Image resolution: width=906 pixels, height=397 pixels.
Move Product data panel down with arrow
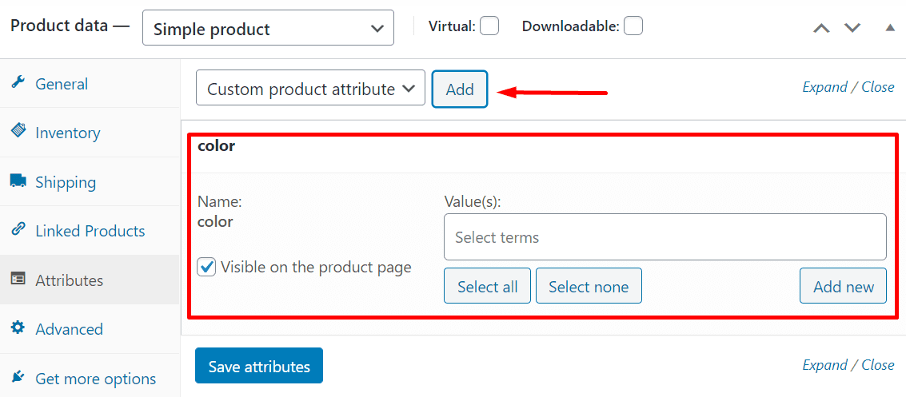(x=853, y=28)
